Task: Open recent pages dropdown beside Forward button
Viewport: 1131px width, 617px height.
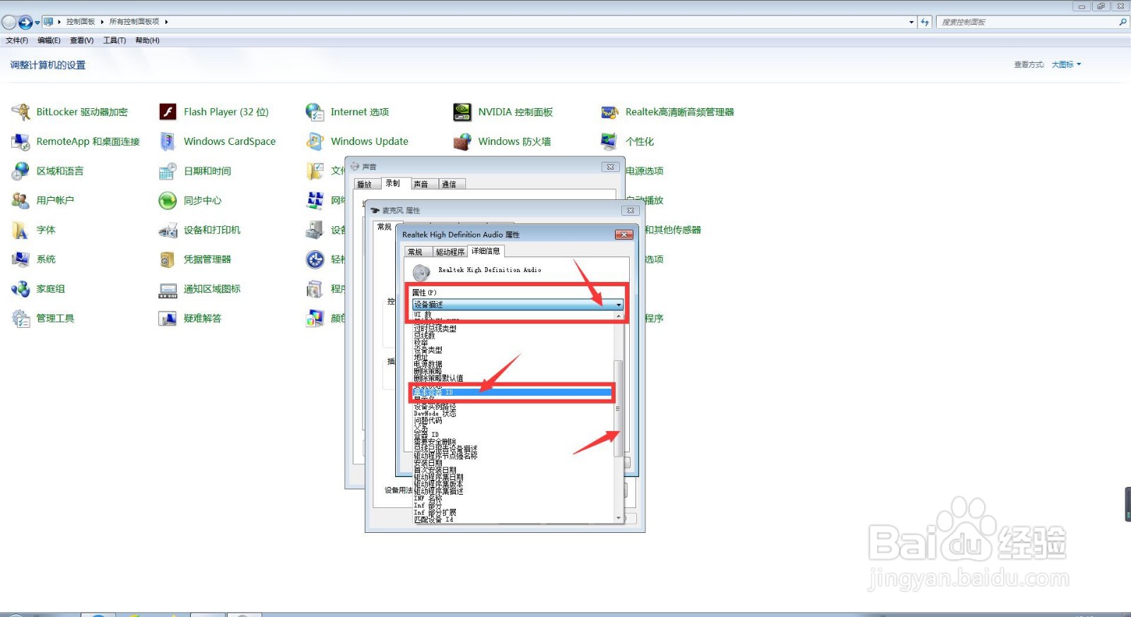Action: 37,23
